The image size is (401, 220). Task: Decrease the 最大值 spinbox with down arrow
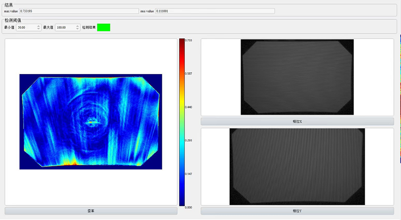77,29
